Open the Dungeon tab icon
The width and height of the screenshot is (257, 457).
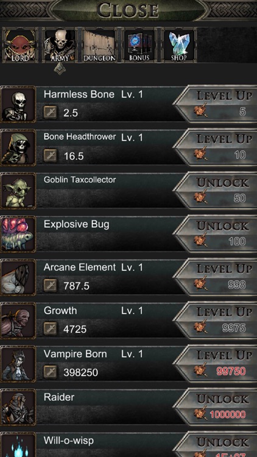(x=99, y=45)
